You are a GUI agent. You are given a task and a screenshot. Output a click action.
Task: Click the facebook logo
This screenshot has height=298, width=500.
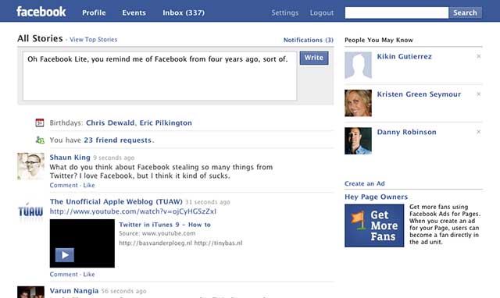pos(41,12)
